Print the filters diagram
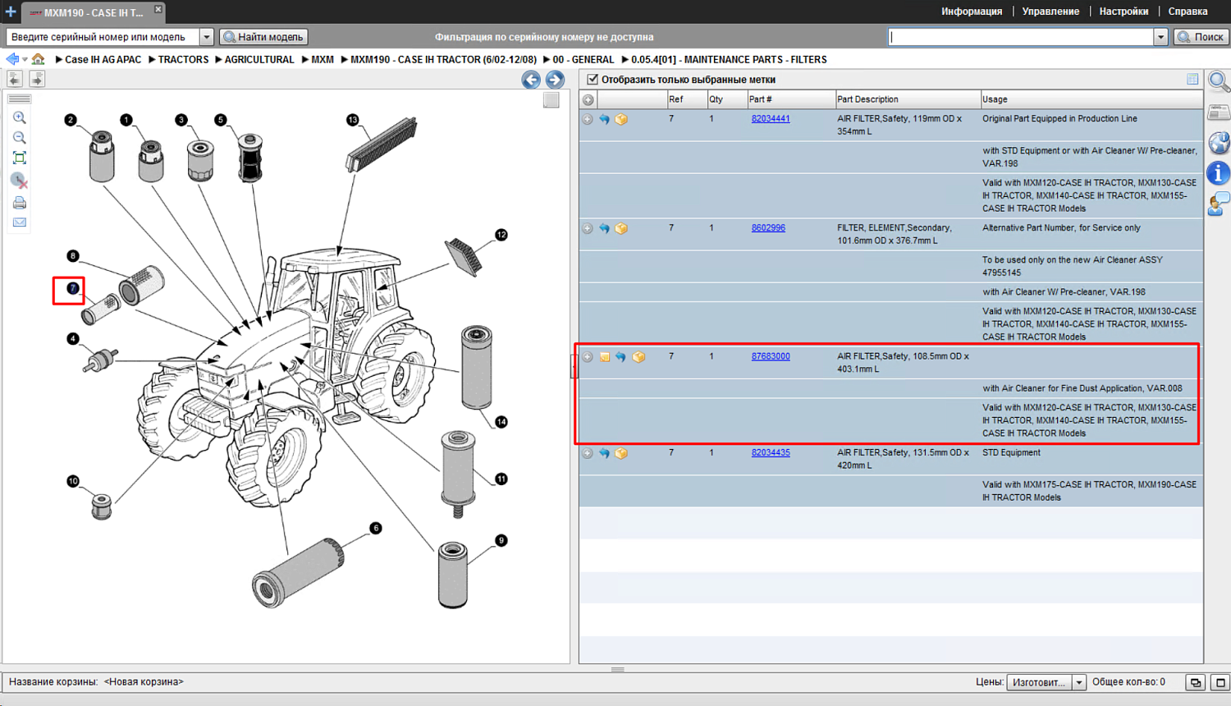Viewport: 1231px width, 706px height. pyautogui.click(x=20, y=203)
